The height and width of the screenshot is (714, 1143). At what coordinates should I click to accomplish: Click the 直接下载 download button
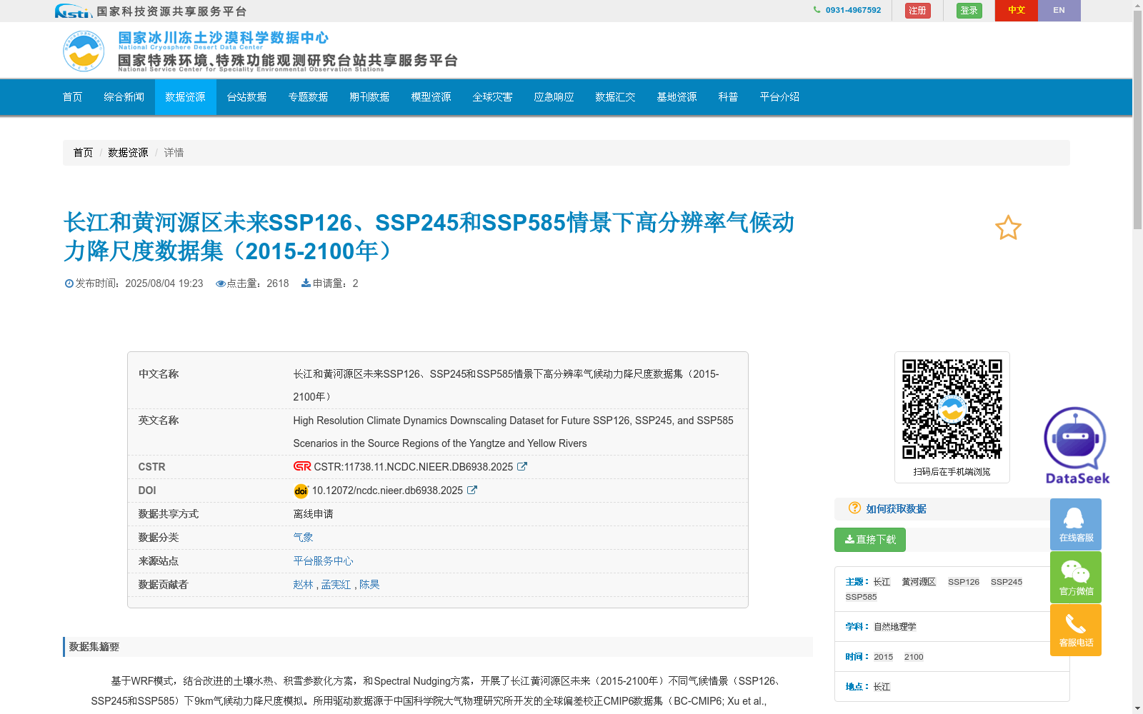[869, 540]
